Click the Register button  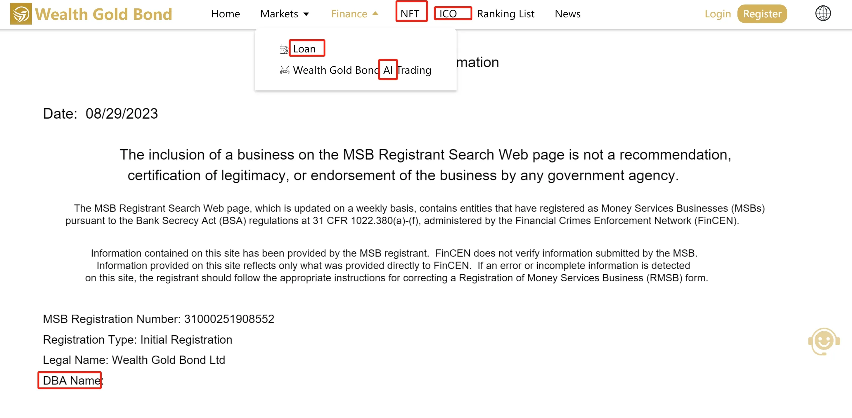tap(762, 14)
